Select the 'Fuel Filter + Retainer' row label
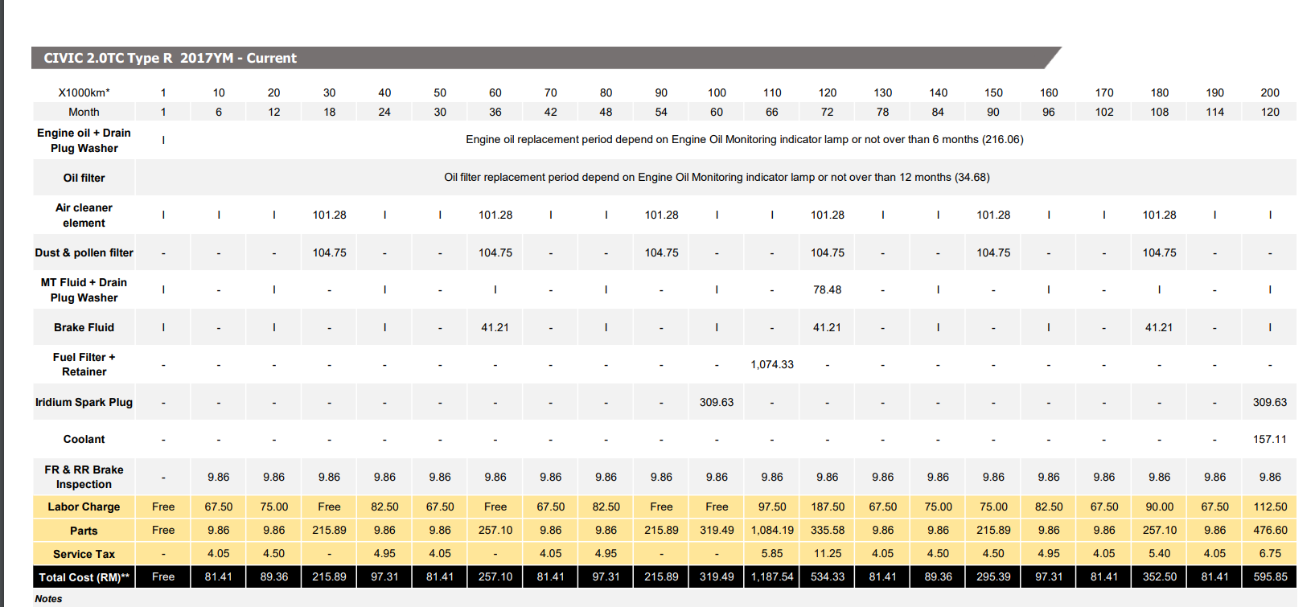Image resolution: width=1315 pixels, height=607 pixels. 84,364
